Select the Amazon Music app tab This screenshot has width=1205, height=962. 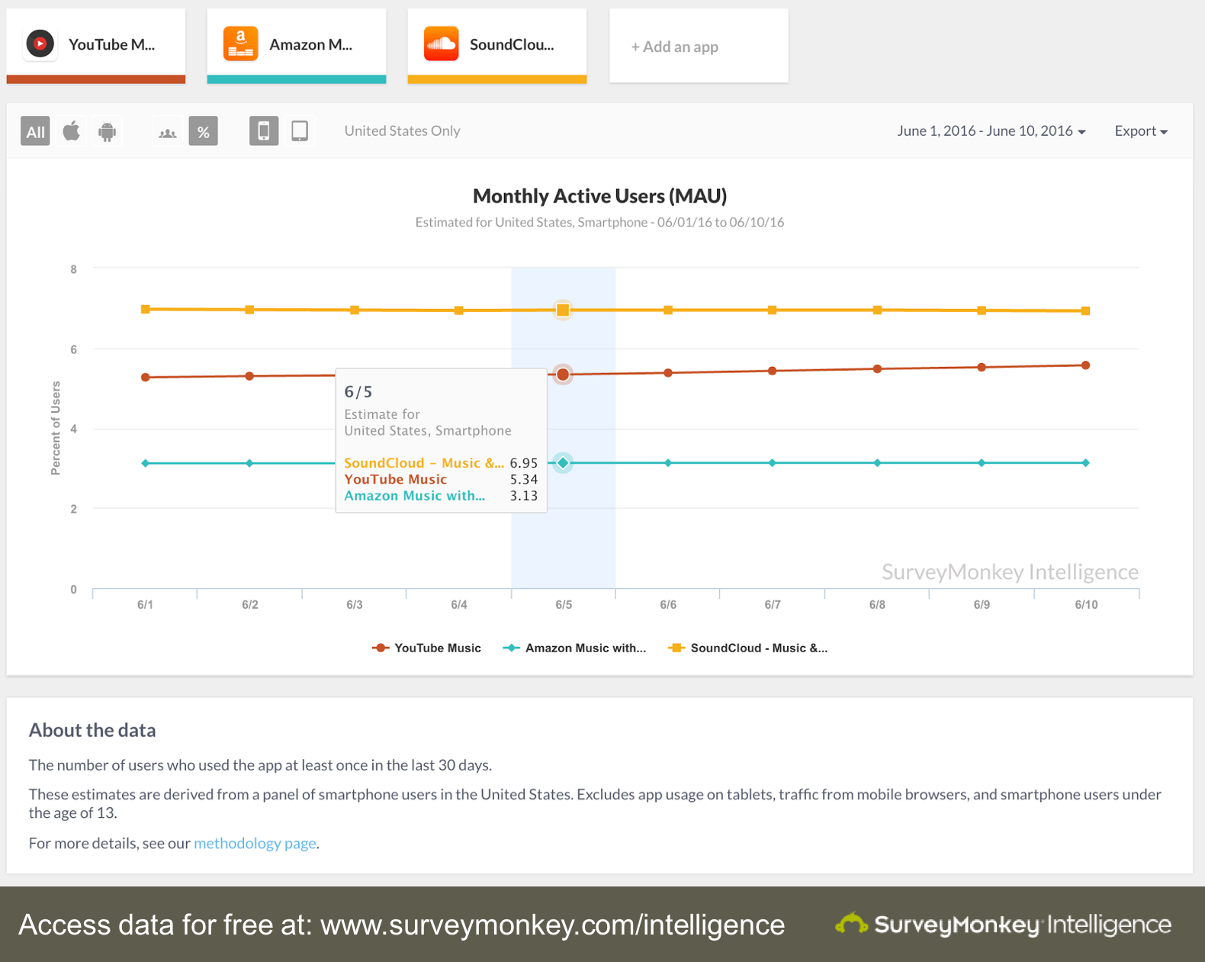297,46
